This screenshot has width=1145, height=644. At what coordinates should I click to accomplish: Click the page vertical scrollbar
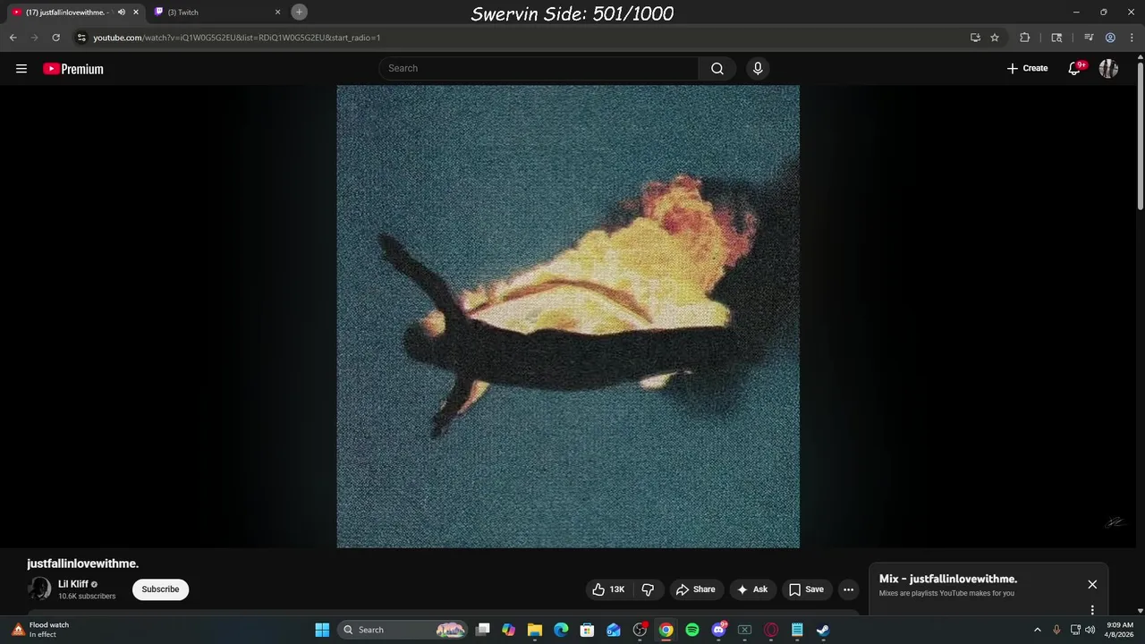click(x=1140, y=134)
